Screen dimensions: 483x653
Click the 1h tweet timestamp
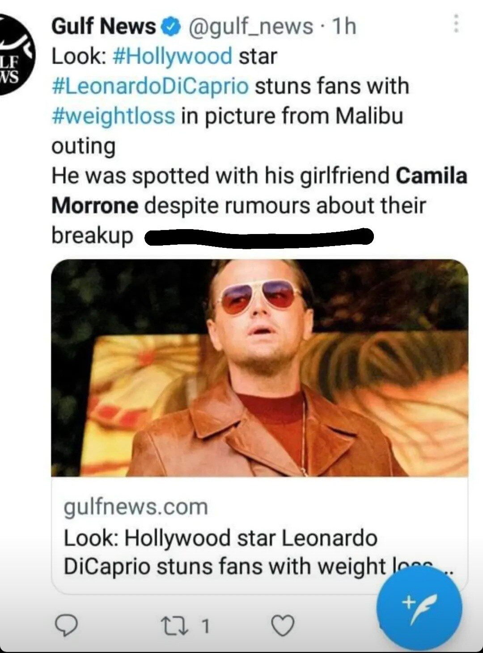(x=343, y=26)
